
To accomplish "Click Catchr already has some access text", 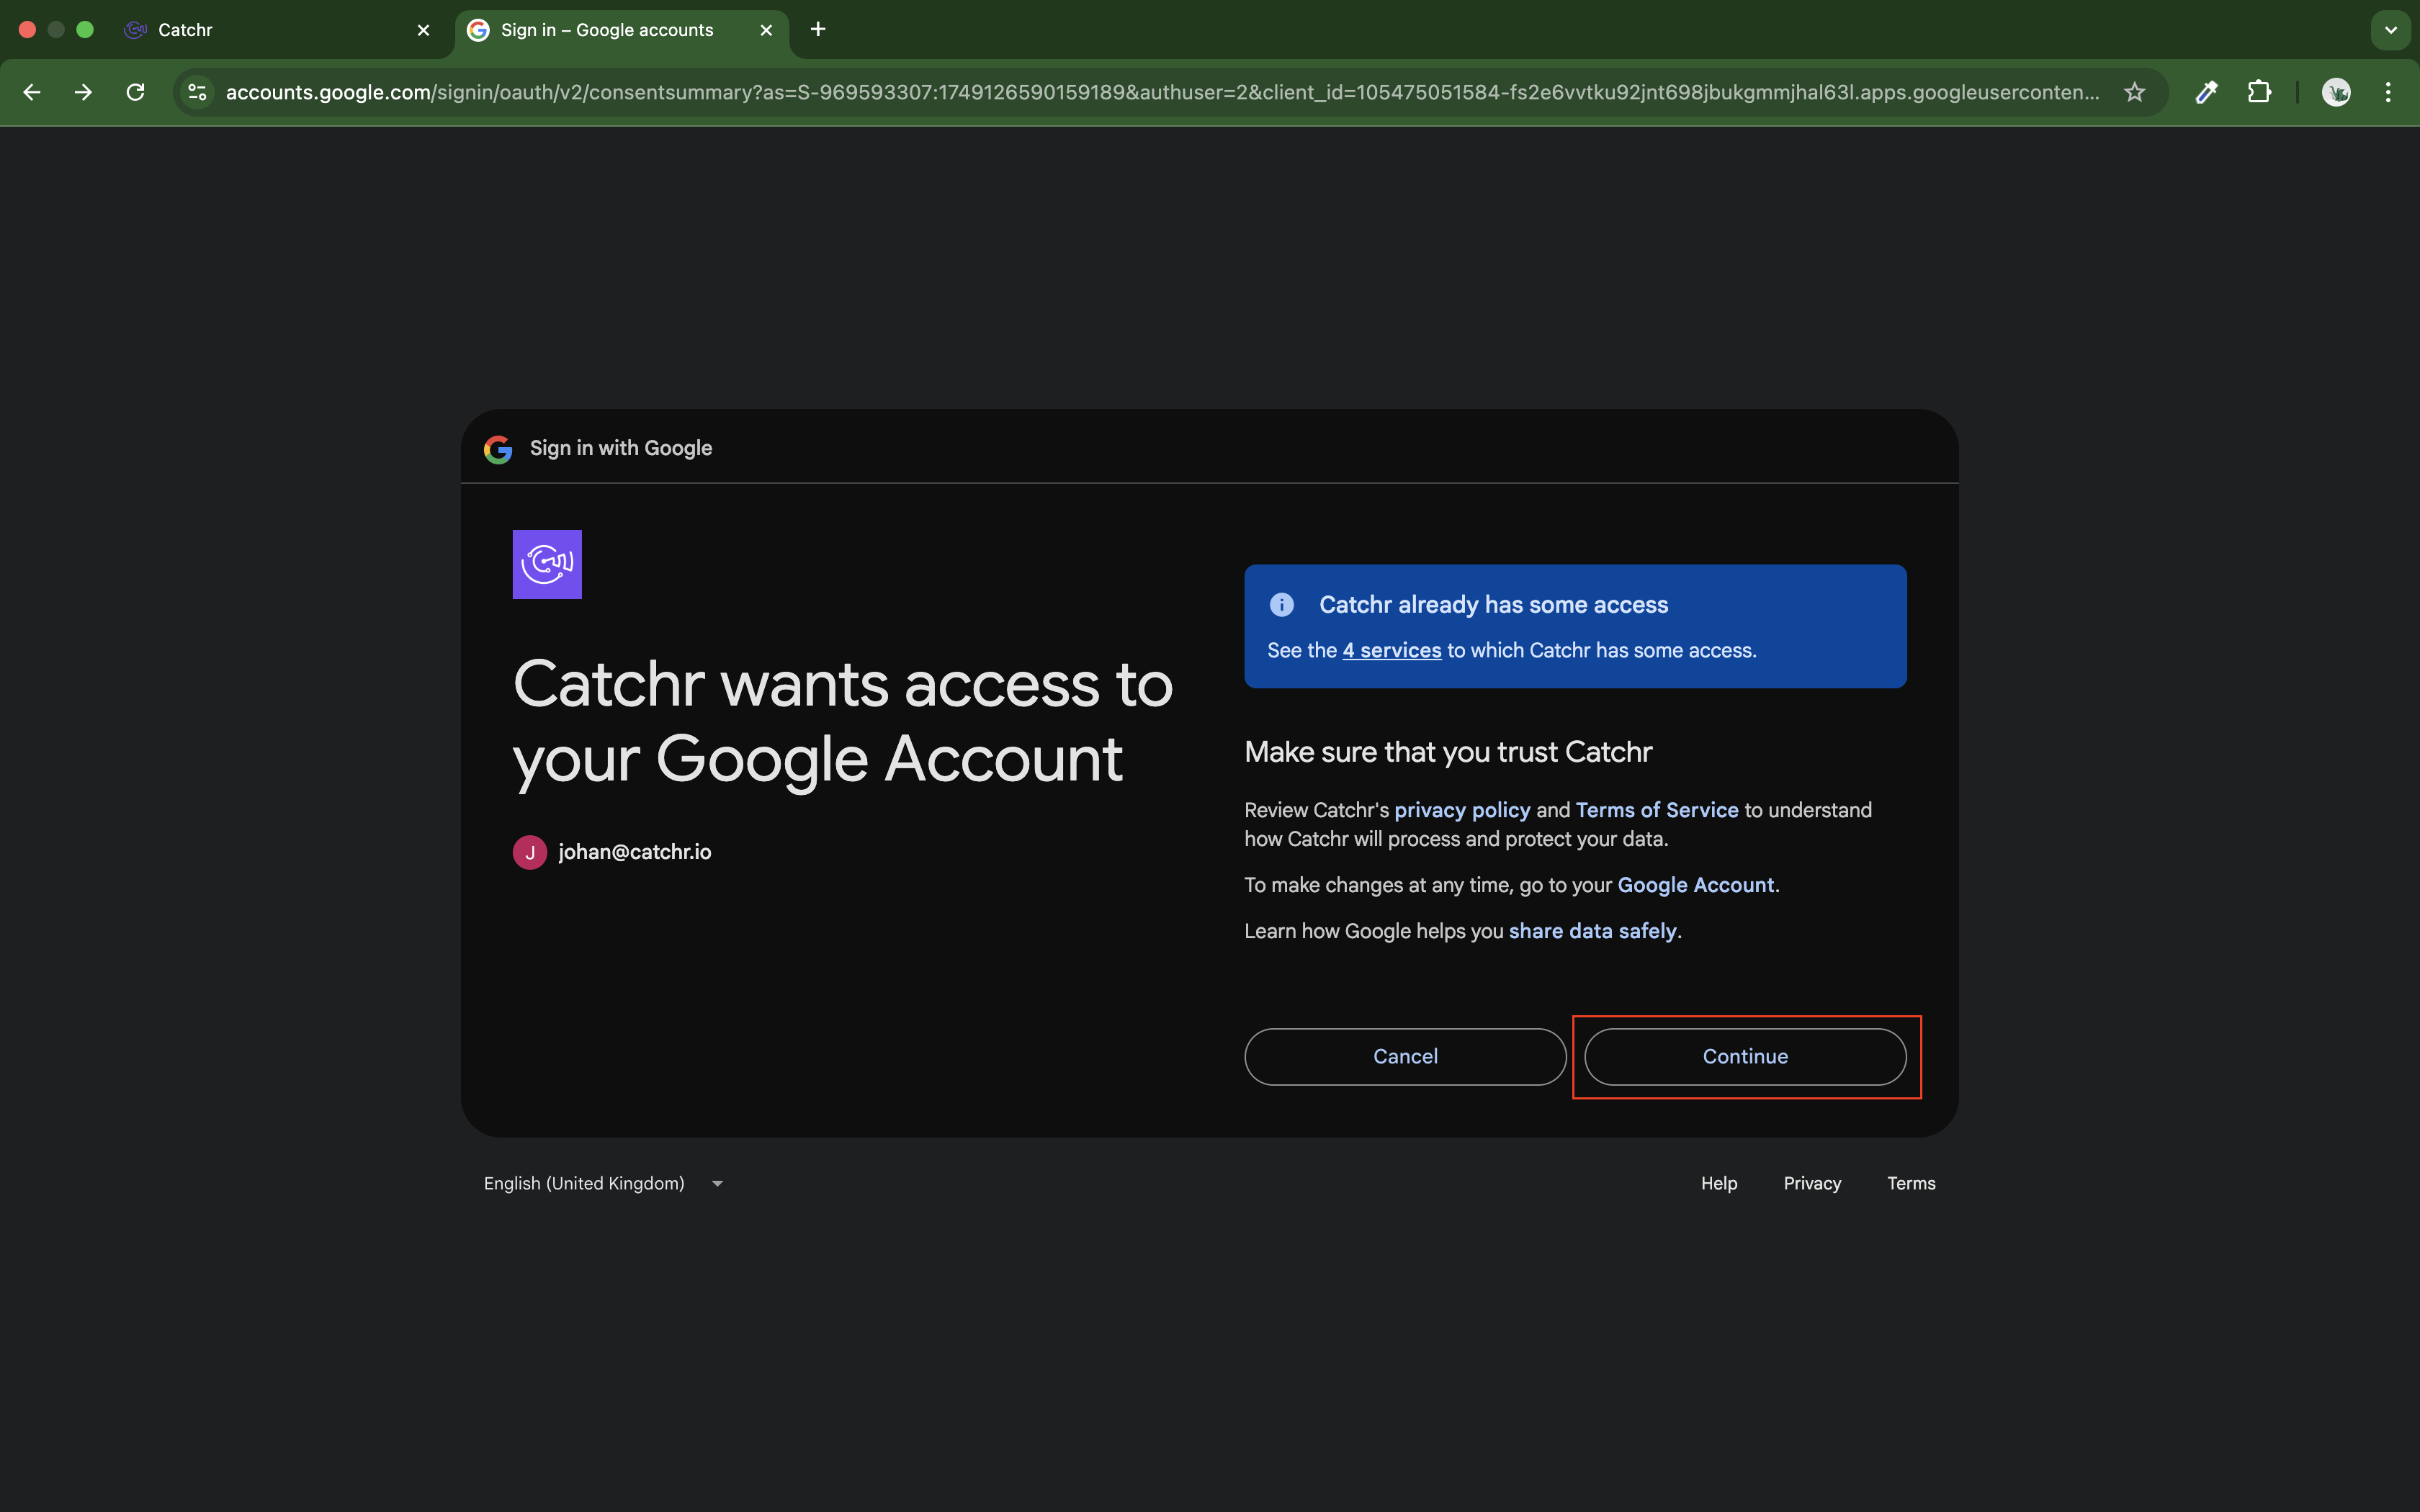I will click(1493, 605).
